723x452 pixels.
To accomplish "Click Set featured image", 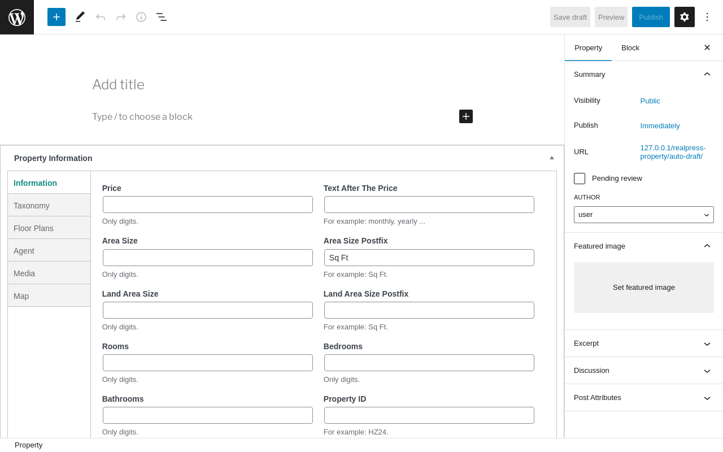I will [644, 288].
